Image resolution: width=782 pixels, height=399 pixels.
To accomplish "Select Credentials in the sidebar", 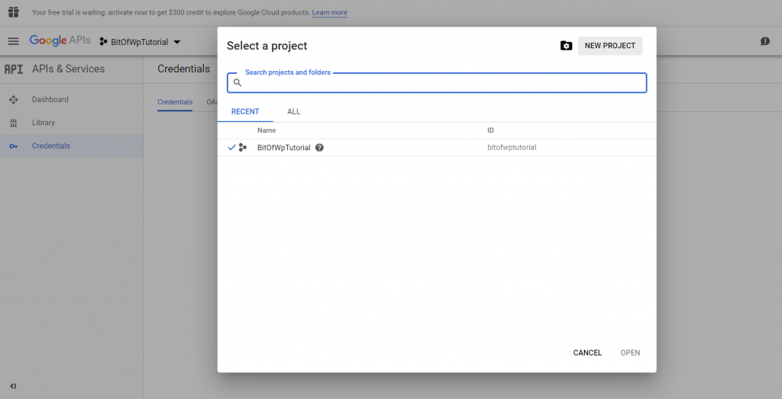I will [x=71, y=146].
